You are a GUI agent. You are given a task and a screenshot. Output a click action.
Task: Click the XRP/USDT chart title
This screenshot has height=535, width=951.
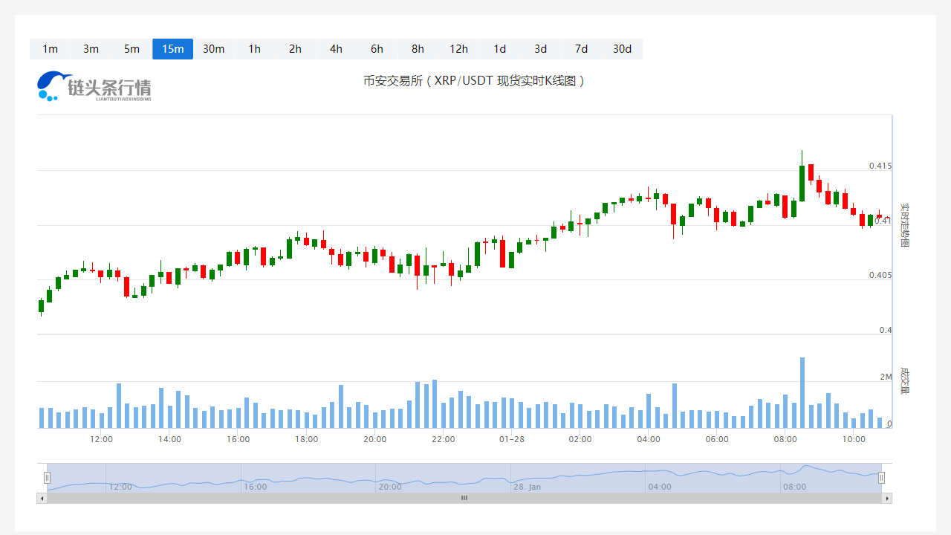click(475, 81)
